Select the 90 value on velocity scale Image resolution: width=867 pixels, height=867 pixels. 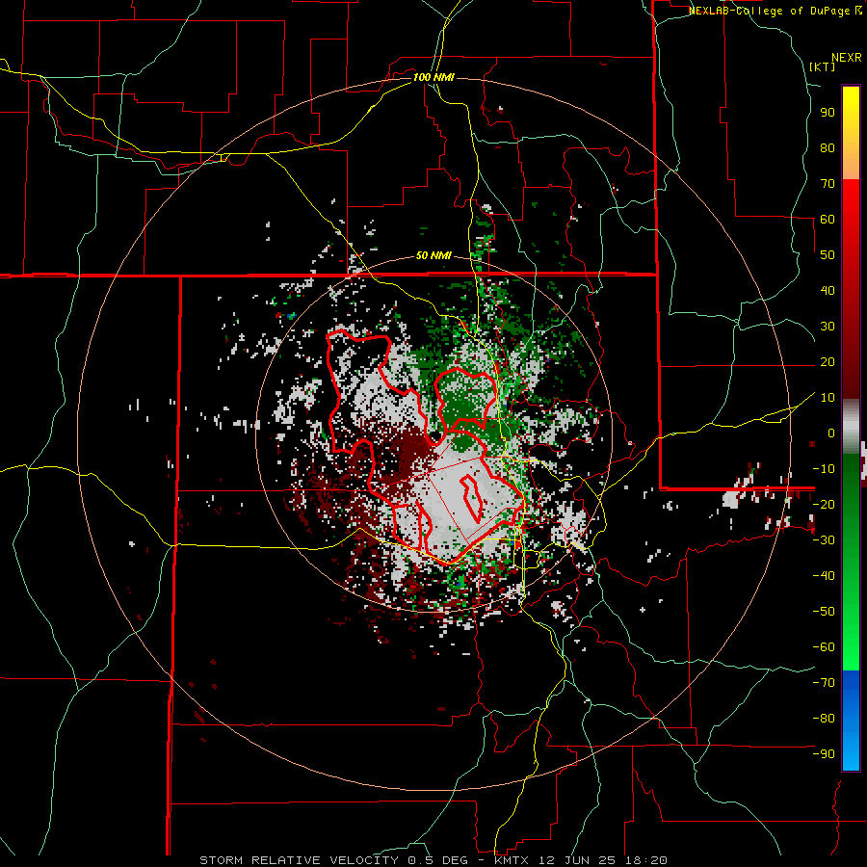pos(828,113)
